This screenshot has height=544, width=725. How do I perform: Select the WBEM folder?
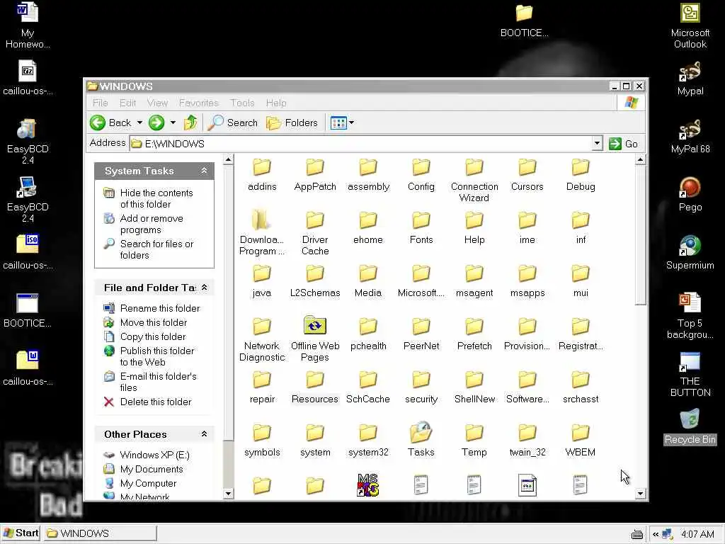(581, 439)
